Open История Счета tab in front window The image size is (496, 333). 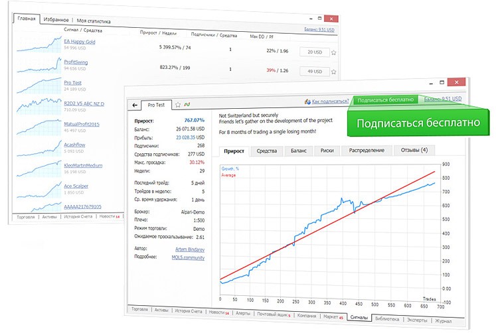pyautogui.click(x=189, y=311)
